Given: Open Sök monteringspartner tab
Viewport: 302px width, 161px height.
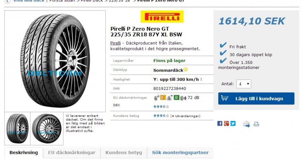Looking at the screenshot, I should tap(180, 153).
